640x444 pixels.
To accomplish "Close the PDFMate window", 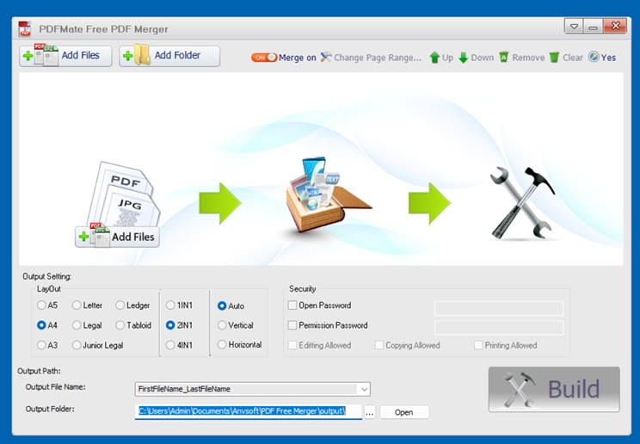I will (x=615, y=26).
